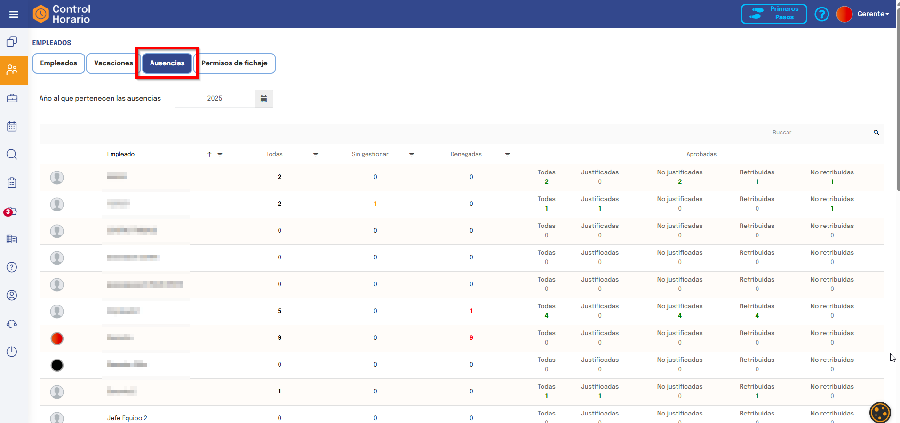Screen dimensions: 900x423
Task: Click the Aprobadas column header
Action: pyautogui.click(x=701, y=154)
